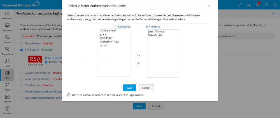Screen dimensions: 280x118
Task: Go to Resources in the sidebar
Action: [x=7, y=27]
